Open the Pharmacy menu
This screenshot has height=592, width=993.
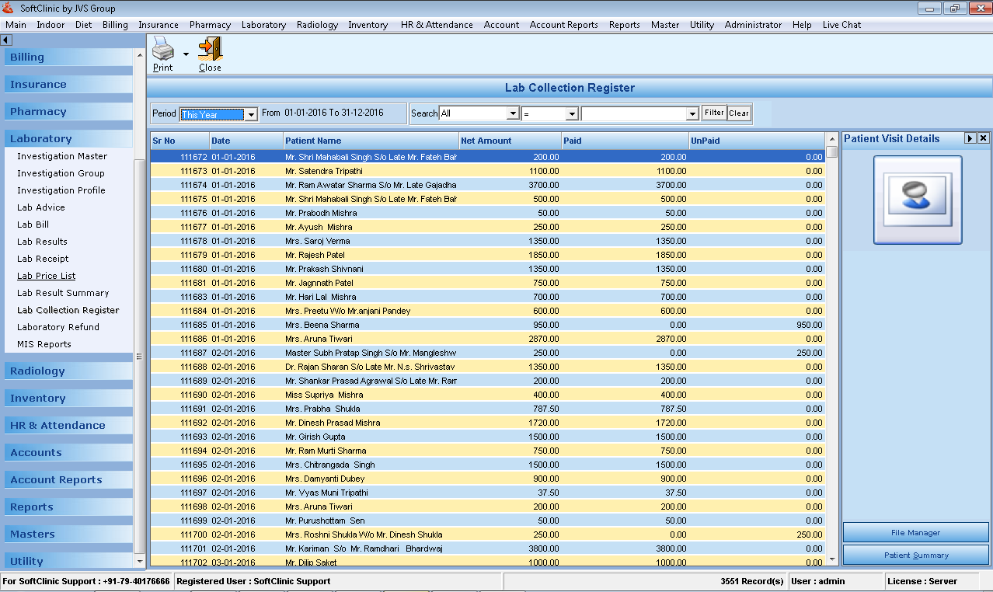(210, 25)
